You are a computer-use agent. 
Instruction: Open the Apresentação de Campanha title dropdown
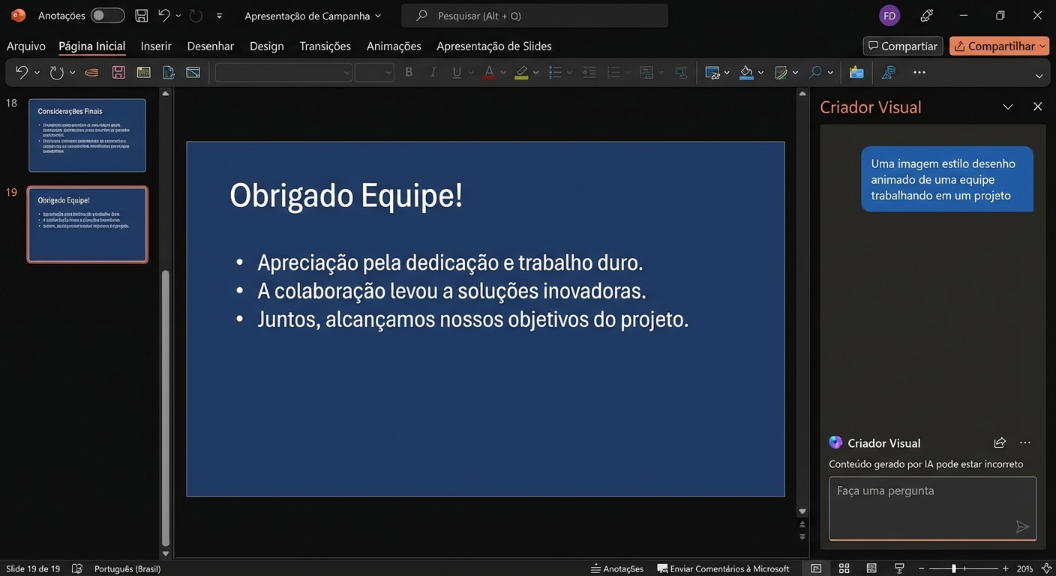point(379,15)
